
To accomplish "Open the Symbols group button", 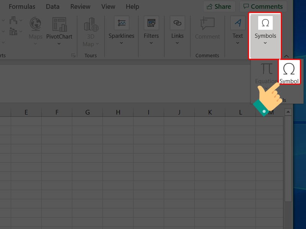I will pos(265,30).
